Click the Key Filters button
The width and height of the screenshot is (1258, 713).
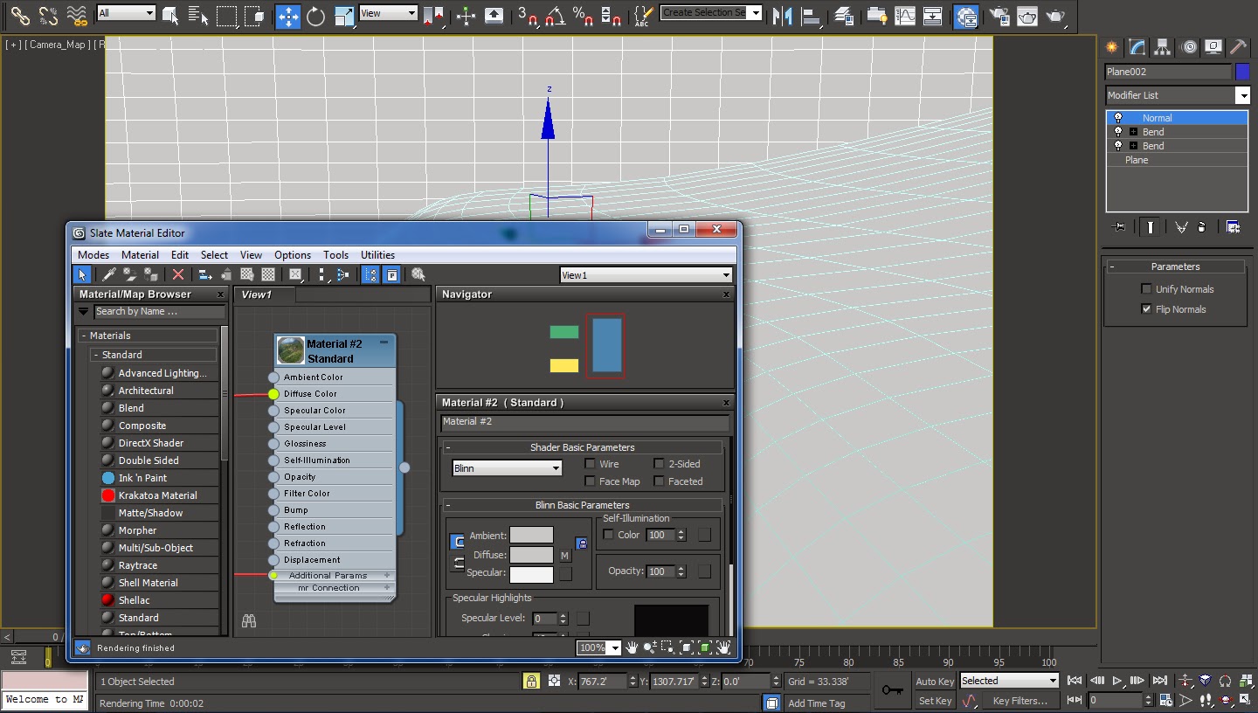click(x=1020, y=701)
